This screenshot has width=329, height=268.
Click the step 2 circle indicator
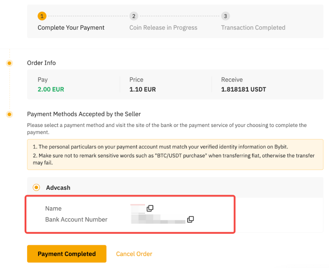(x=134, y=16)
